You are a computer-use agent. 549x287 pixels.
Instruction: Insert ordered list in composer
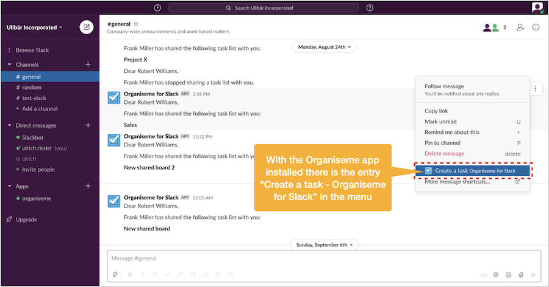193,274
